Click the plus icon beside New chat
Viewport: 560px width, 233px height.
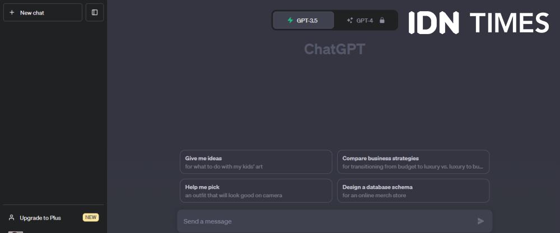[12, 12]
